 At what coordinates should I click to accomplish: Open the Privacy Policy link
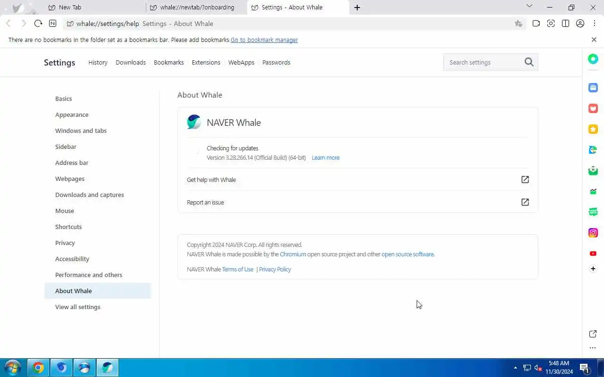point(275,269)
